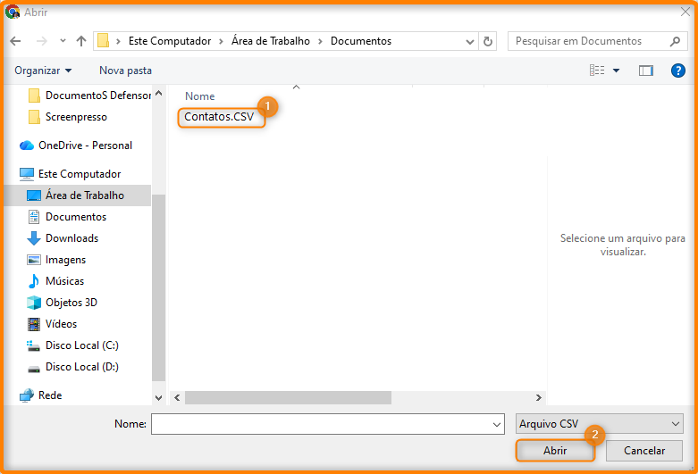Select Downloads folder in sidebar
698x474 pixels.
[71, 238]
